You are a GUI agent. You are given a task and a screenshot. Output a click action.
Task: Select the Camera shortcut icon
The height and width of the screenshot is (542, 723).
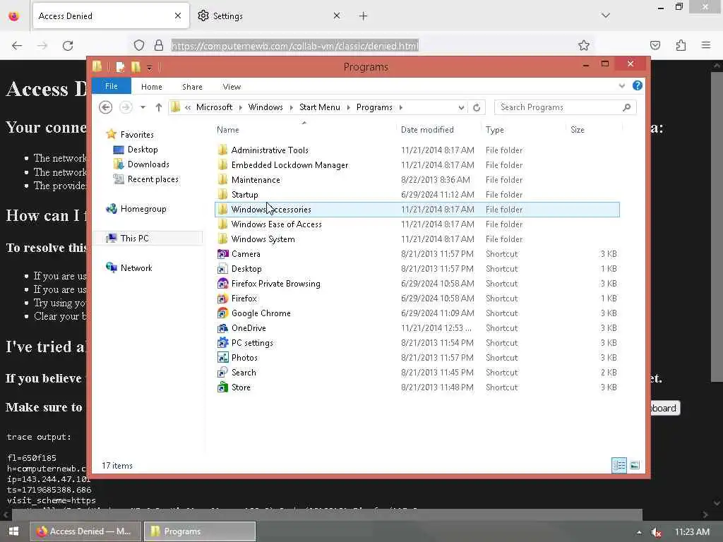pyautogui.click(x=222, y=254)
